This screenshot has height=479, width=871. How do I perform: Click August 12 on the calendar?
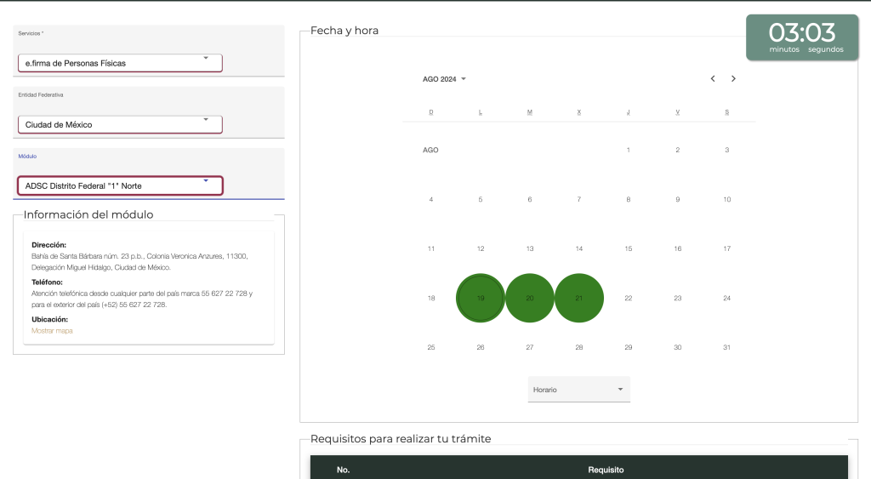[481, 249]
